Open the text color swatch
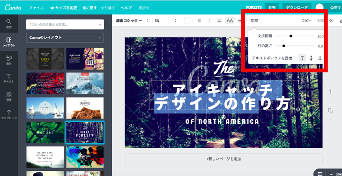 point(187,21)
